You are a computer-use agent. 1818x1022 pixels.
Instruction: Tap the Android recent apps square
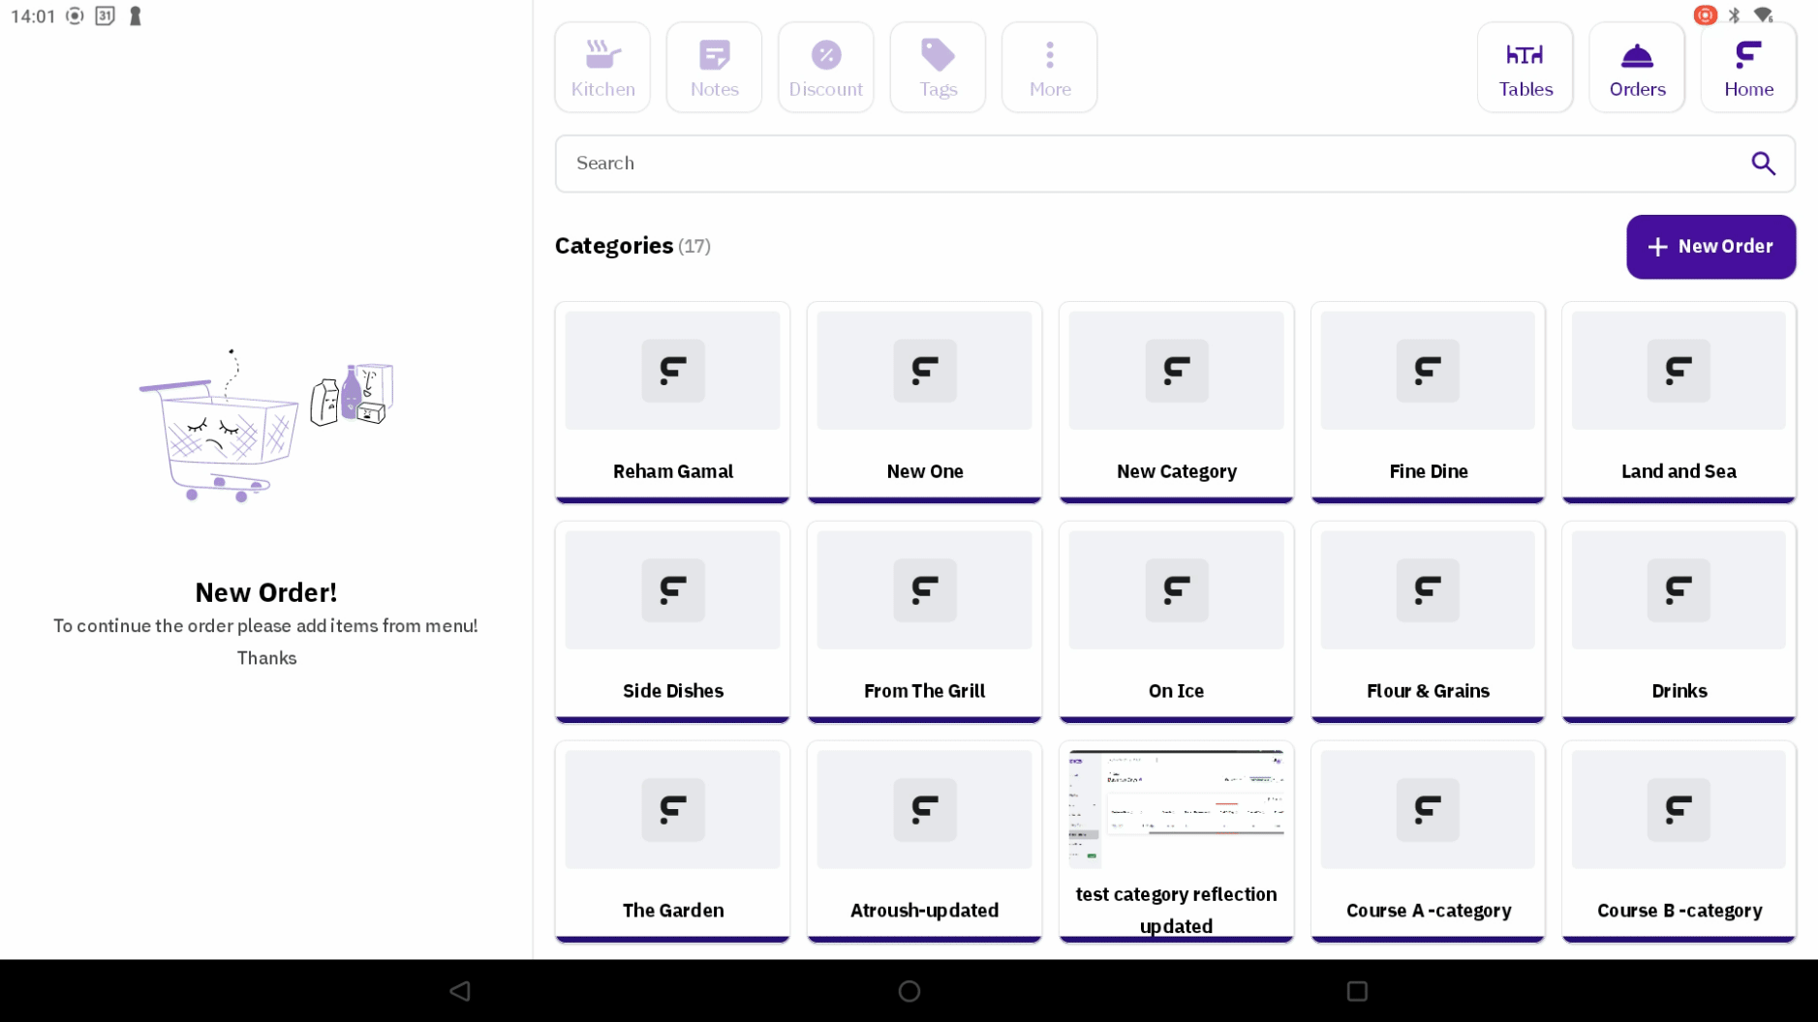click(x=1356, y=991)
